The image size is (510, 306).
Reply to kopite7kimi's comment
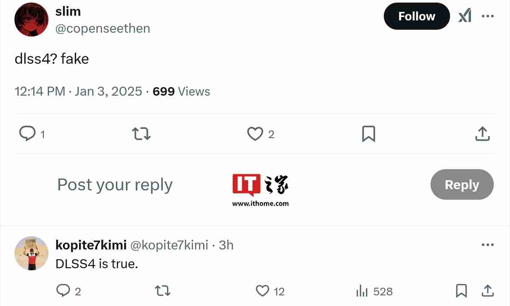click(63, 291)
